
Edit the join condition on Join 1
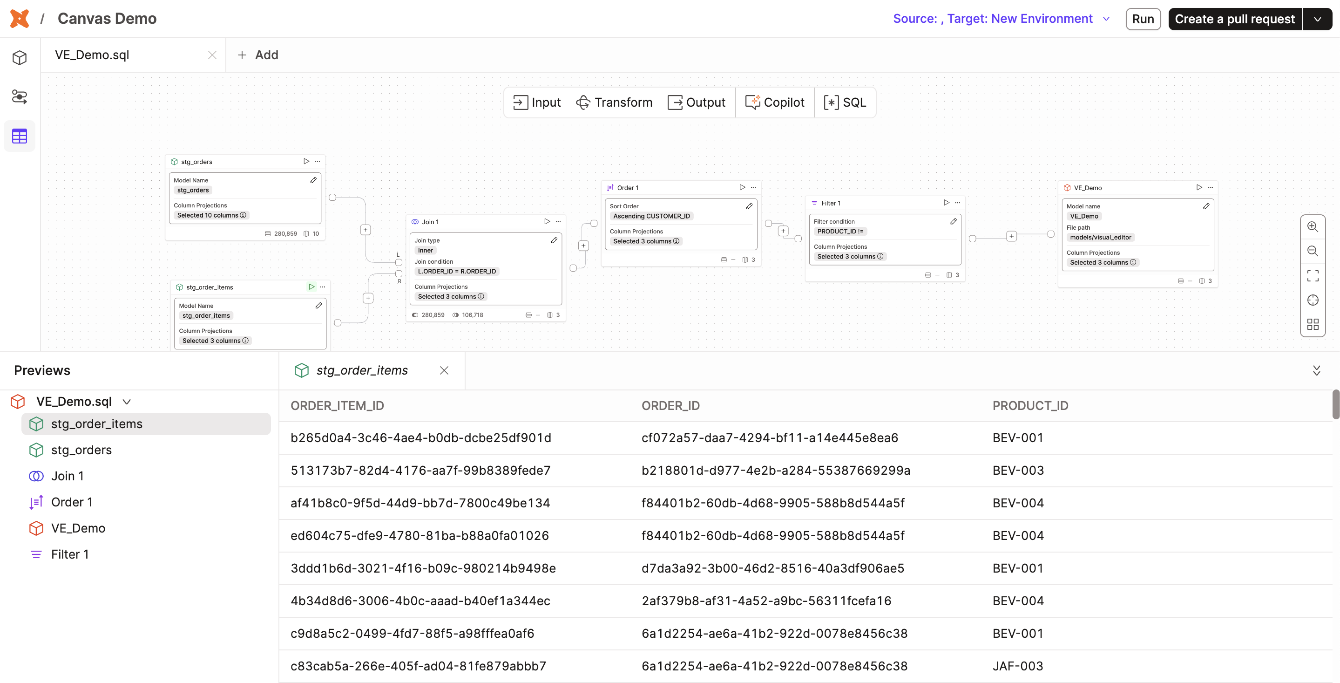(554, 240)
